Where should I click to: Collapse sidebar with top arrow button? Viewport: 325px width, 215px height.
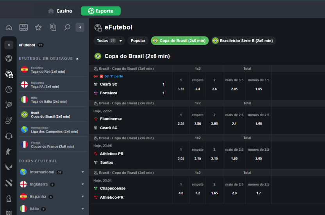(80, 27)
